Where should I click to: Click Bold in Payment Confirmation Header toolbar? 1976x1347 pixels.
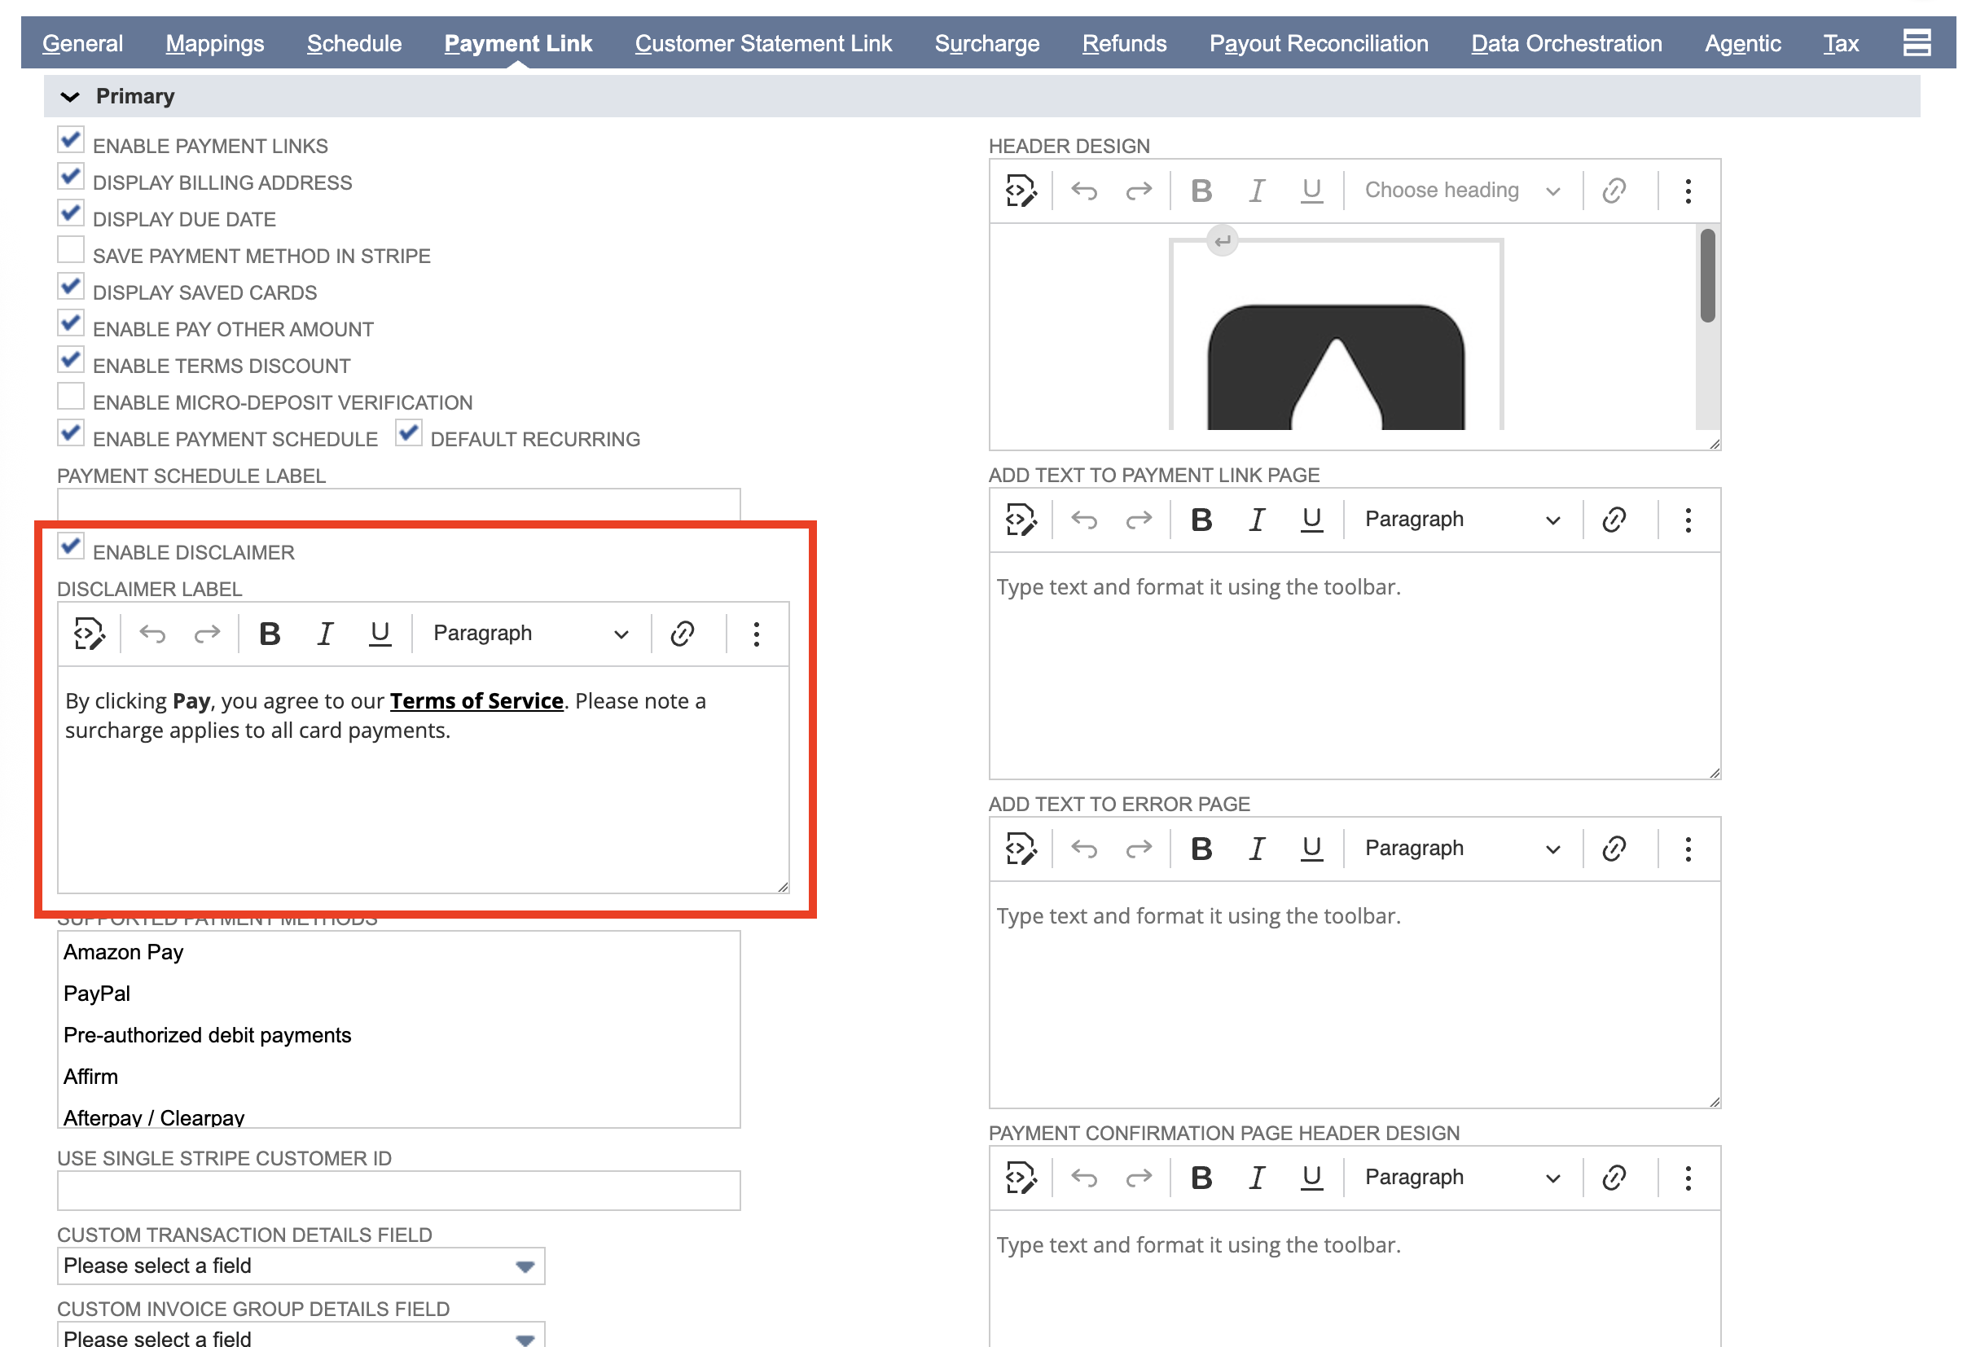[x=1201, y=1178]
